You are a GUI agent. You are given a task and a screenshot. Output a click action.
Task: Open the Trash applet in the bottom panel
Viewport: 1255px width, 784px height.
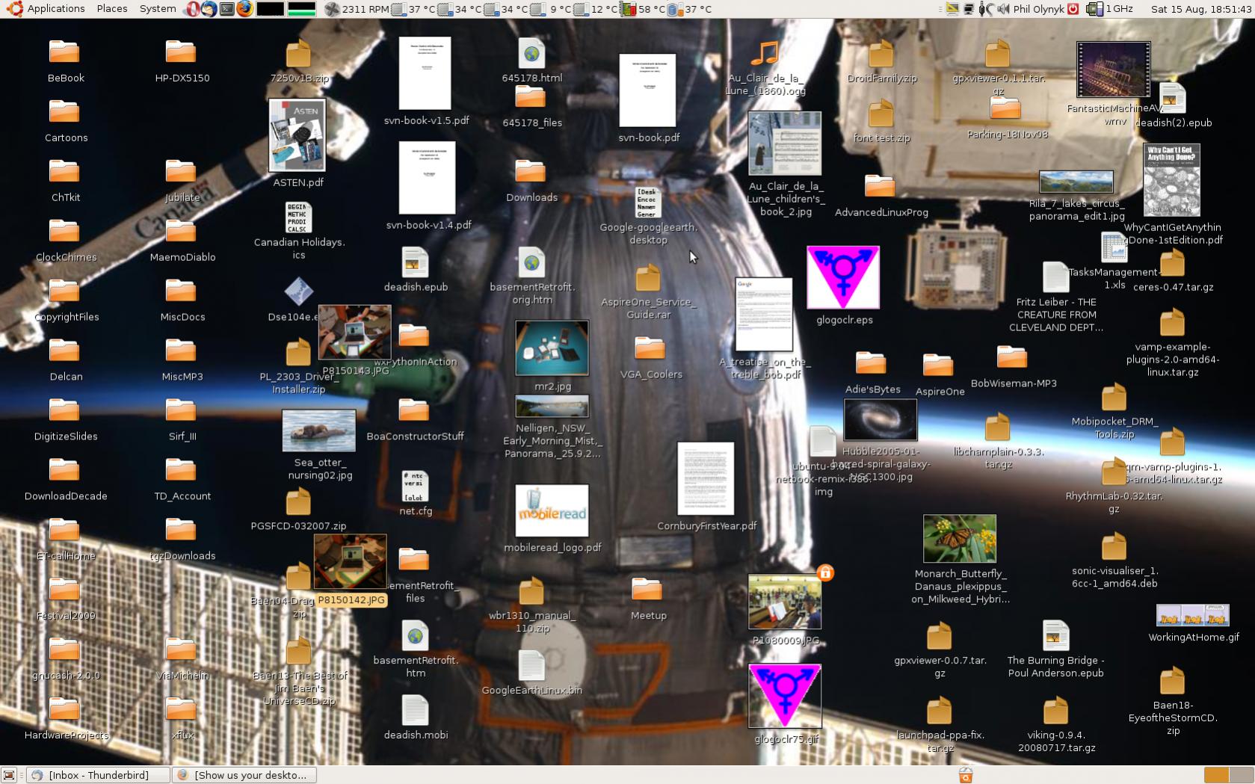click(x=965, y=775)
